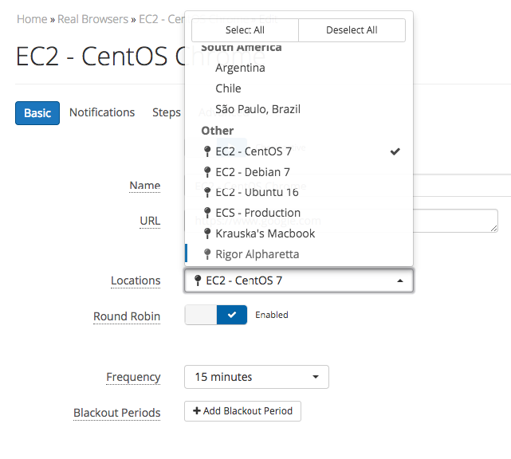Choose São Paulo, Brazil location

pos(298,109)
